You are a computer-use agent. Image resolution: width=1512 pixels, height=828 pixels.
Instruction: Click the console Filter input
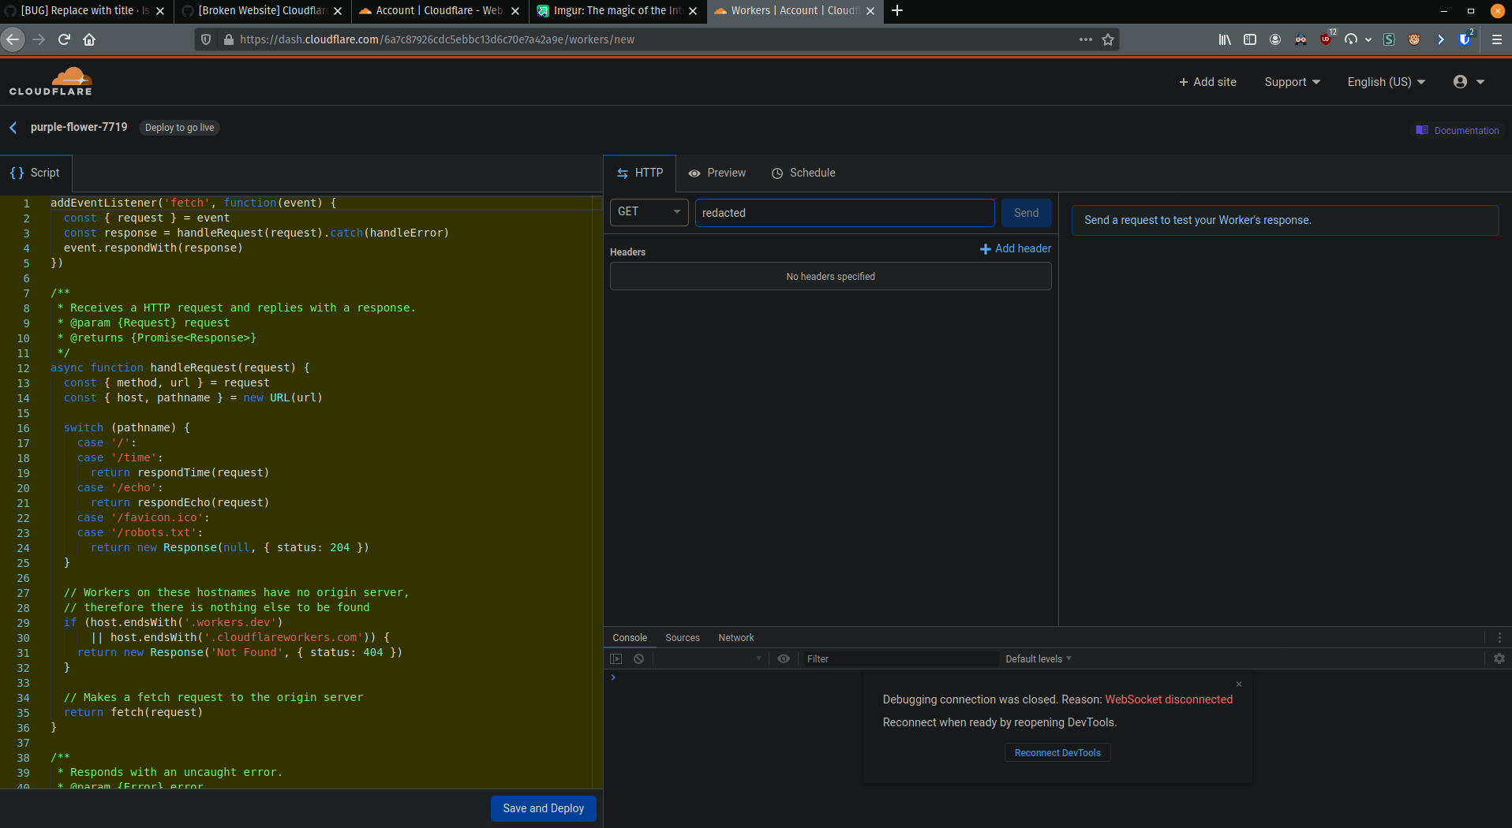click(900, 658)
